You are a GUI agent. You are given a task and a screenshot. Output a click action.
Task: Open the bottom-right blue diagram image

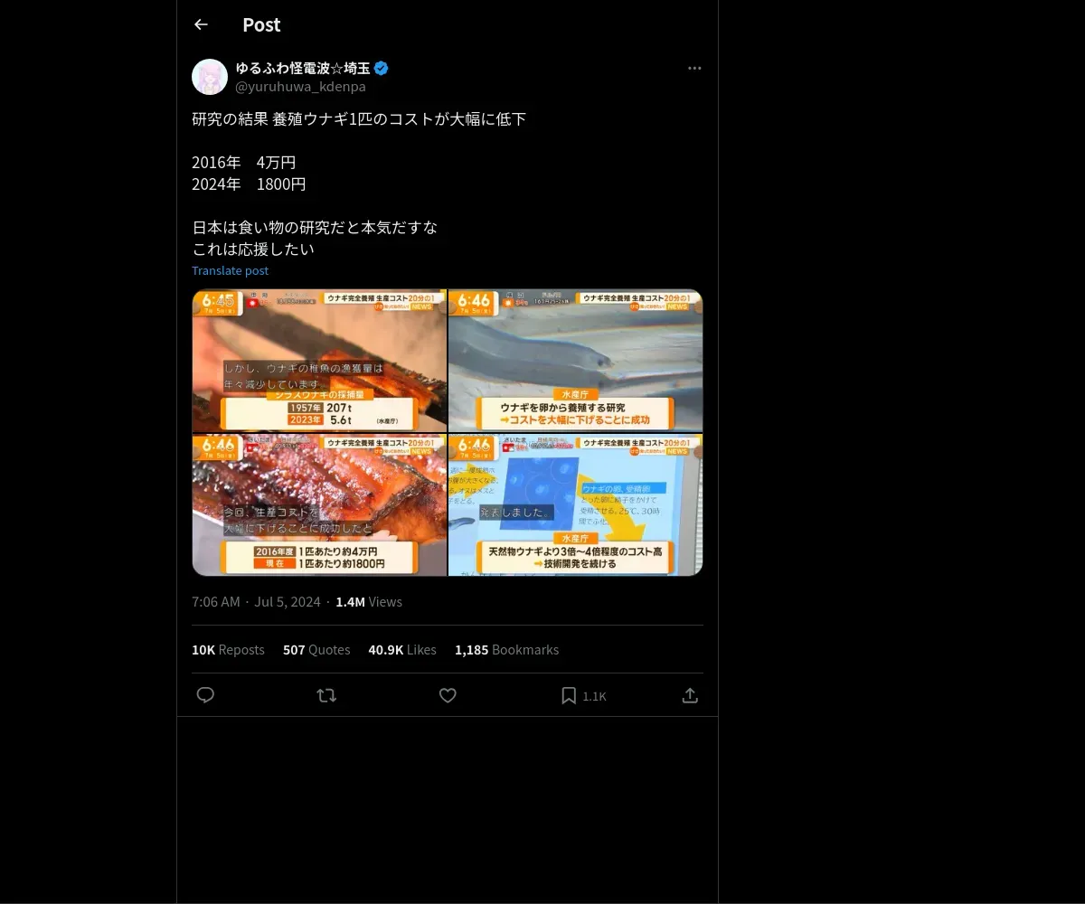(576, 504)
